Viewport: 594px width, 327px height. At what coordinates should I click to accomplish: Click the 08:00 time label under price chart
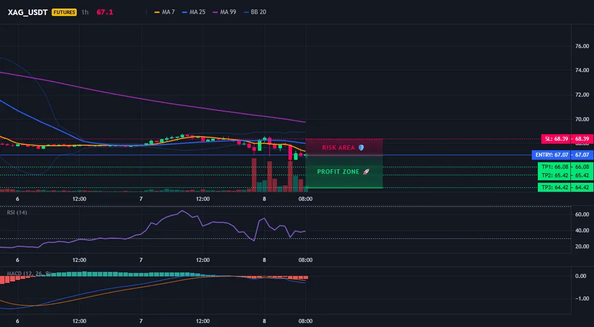[x=306, y=198]
